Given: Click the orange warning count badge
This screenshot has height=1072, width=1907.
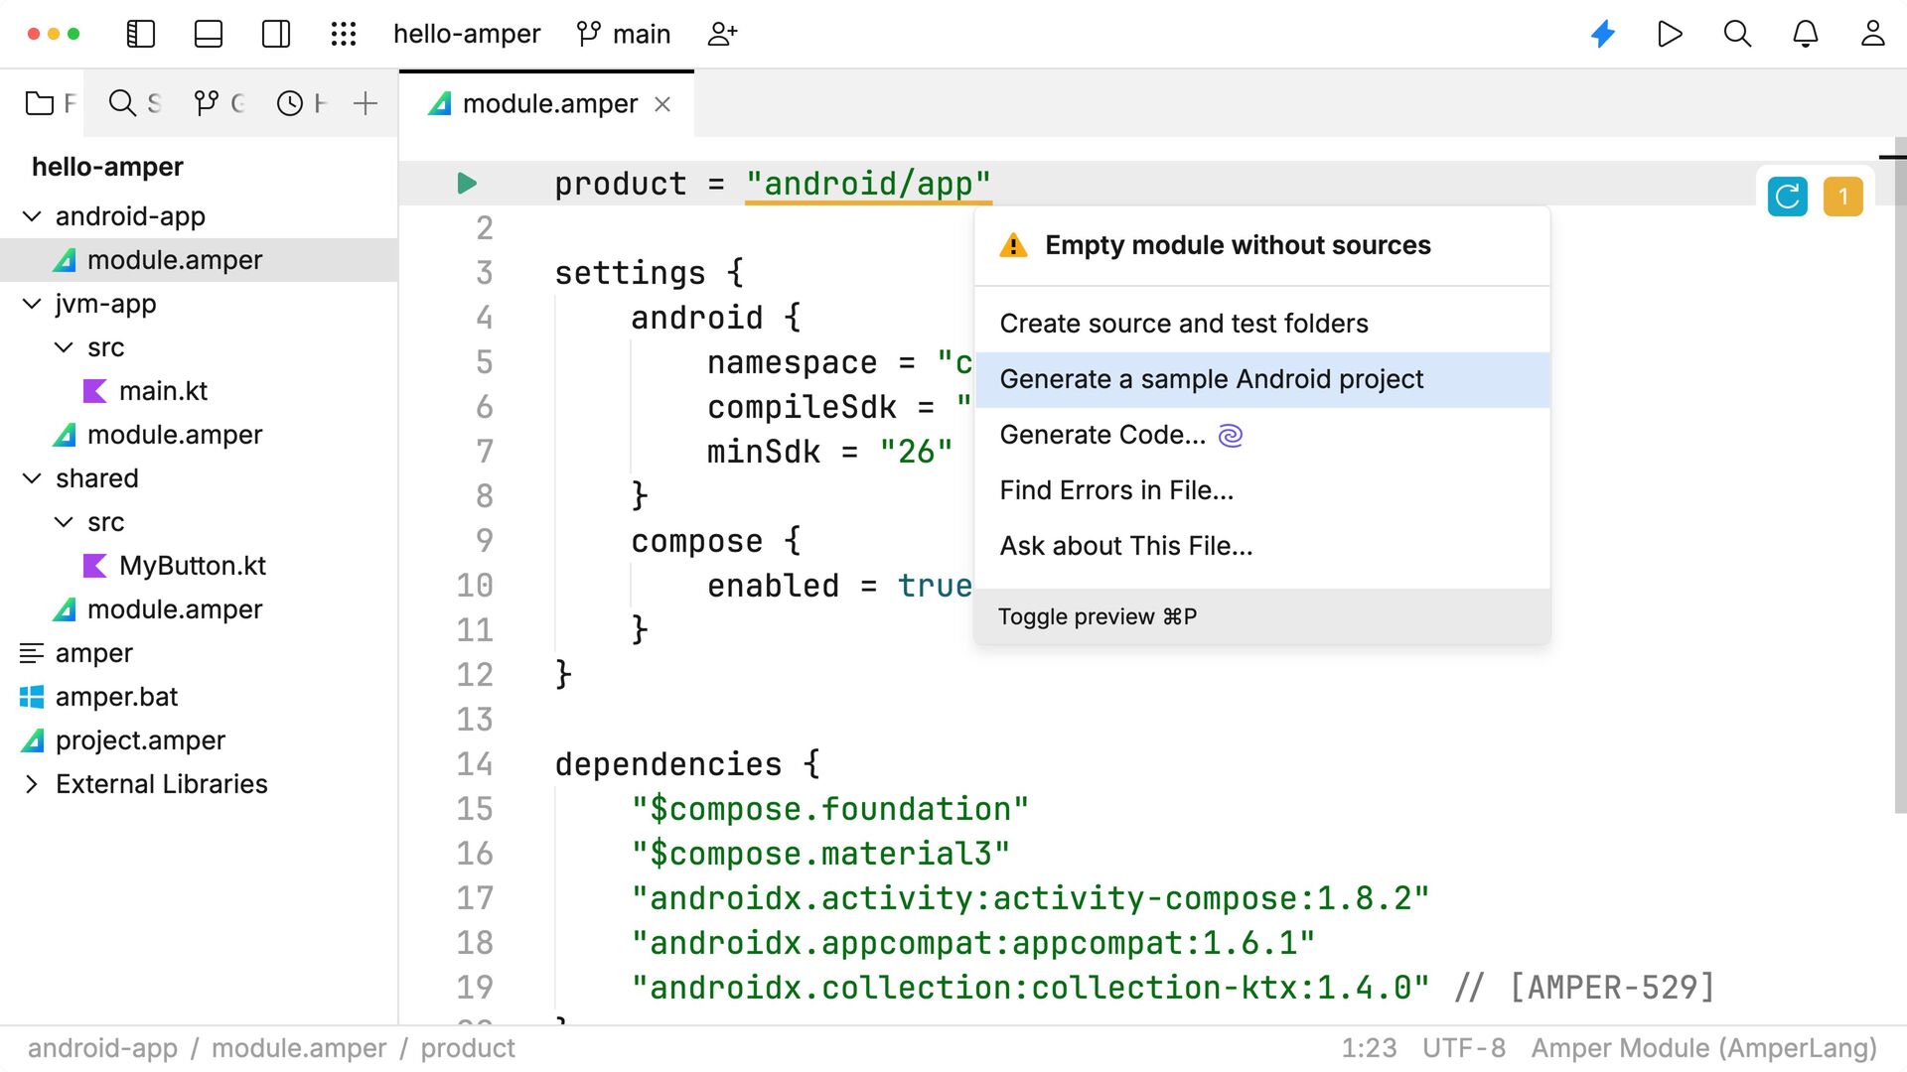Looking at the screenshot, I should pyautogui.click(x=1843, y=197).
